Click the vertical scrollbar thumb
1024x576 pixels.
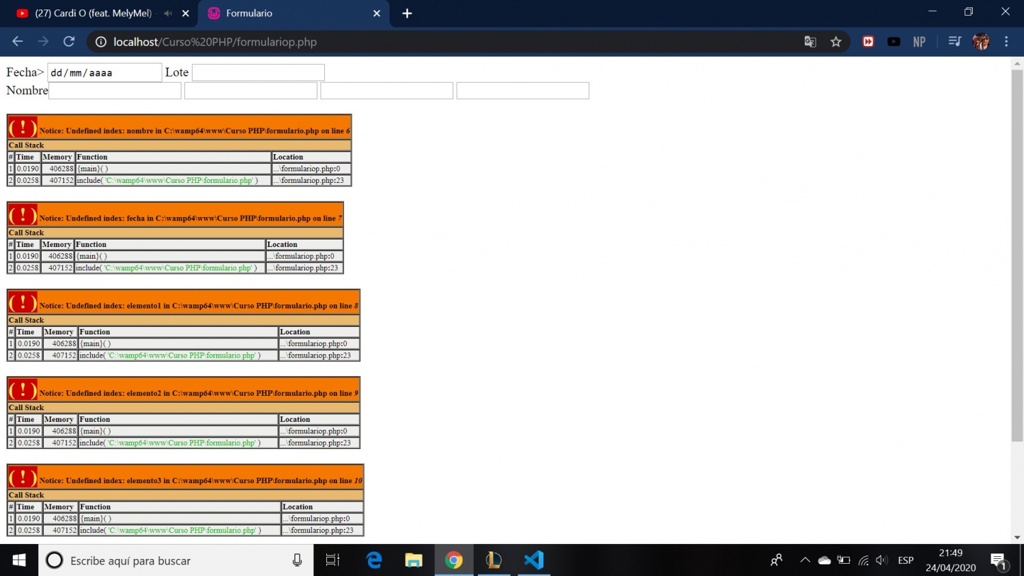tap(1017, 255)
